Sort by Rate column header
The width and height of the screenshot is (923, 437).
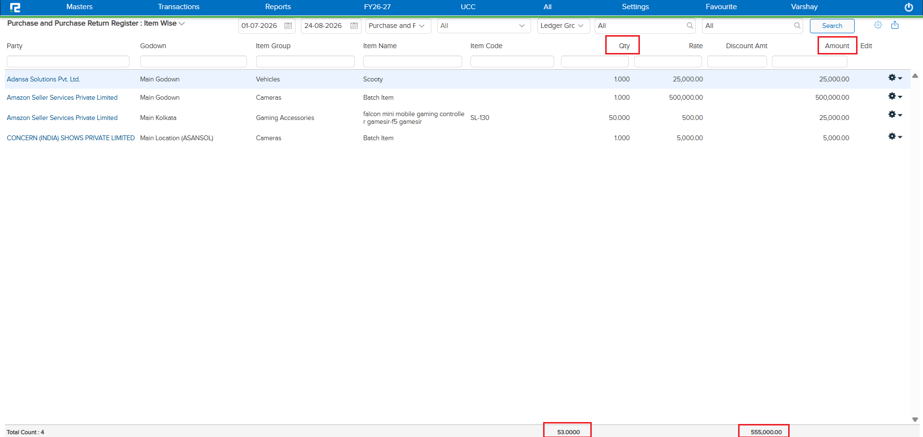point(696,46)
